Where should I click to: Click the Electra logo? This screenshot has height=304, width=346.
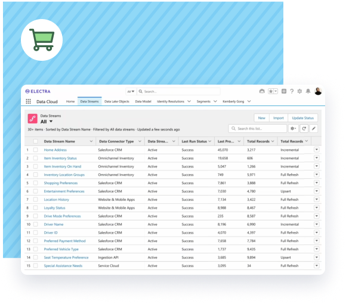tap(38, 91)
